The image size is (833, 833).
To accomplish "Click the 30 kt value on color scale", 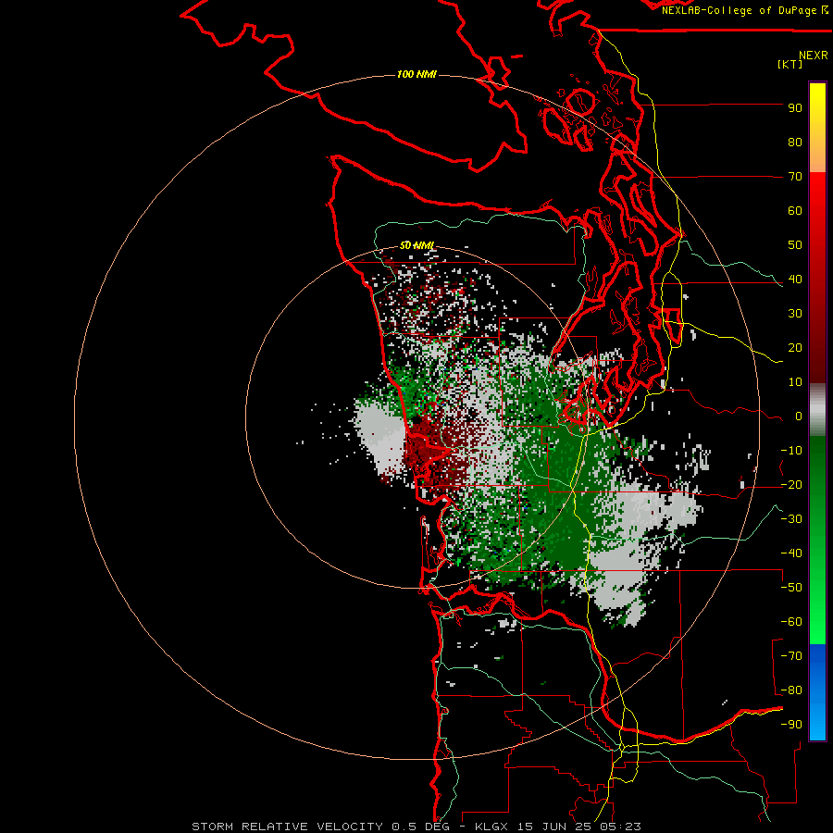I will click(795, 314).
